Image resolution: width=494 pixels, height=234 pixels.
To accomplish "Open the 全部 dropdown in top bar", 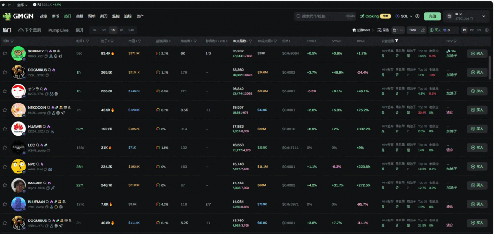I will pyautogui.click(x=22, y=5).
